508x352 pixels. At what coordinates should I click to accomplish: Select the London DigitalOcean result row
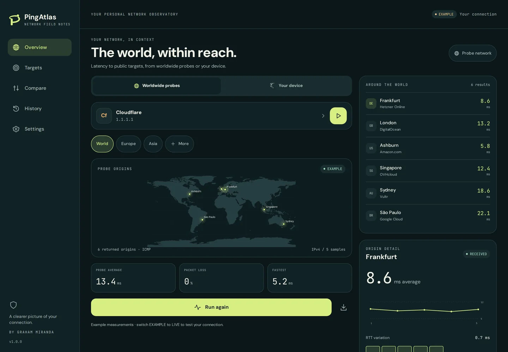428,126
